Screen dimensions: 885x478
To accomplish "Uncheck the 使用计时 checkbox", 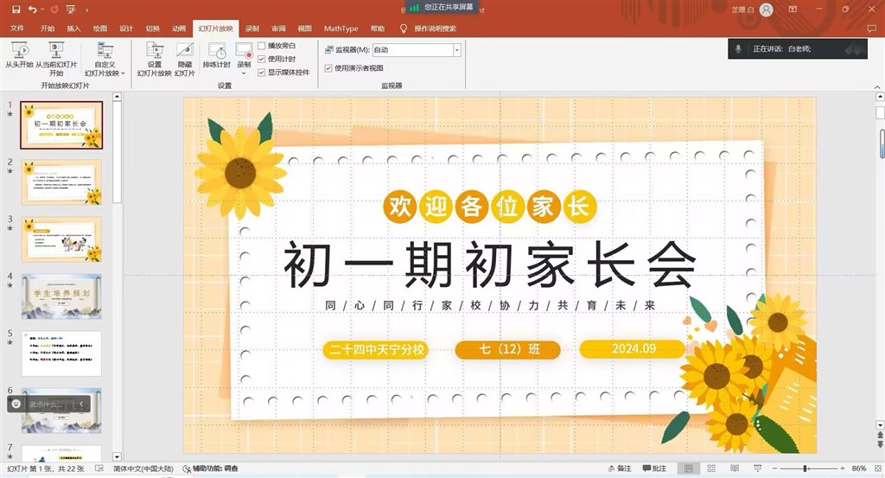I will [262, 59].
